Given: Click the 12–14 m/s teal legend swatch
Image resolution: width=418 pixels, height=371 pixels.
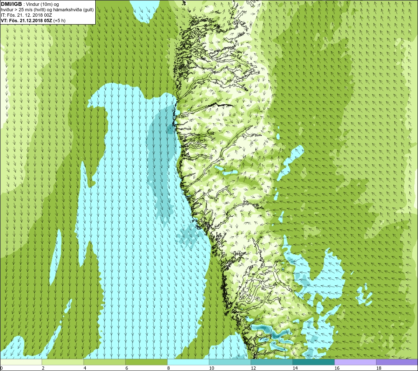Looking at the screenshot, I should (x=272, y=362).
